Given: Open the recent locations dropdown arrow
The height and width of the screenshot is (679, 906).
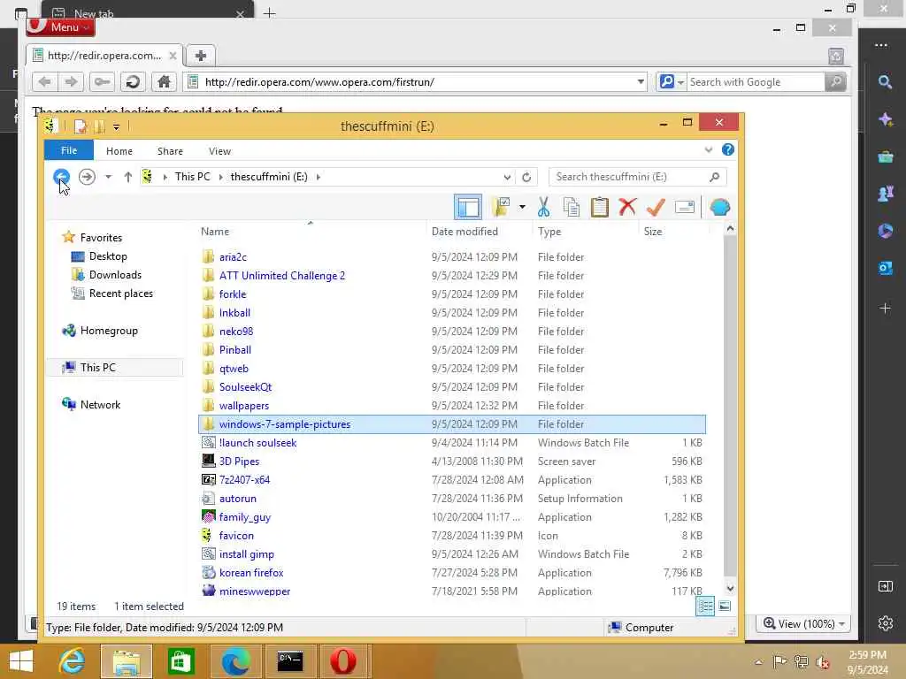Looking at the screenshot, I should [x=108, y=177].
